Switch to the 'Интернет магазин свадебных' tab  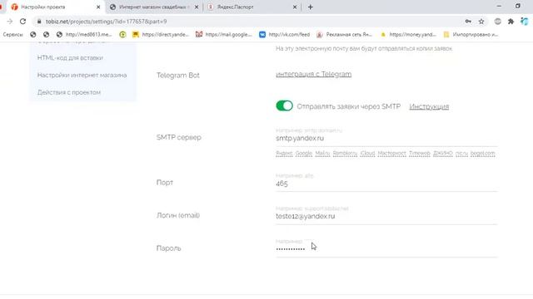click(x=155, y=7)
